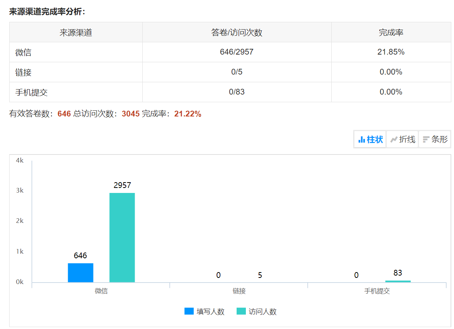Select the 微信 cell in the table
The height and width of the screenshot is (329, 454).
[23, 53]
